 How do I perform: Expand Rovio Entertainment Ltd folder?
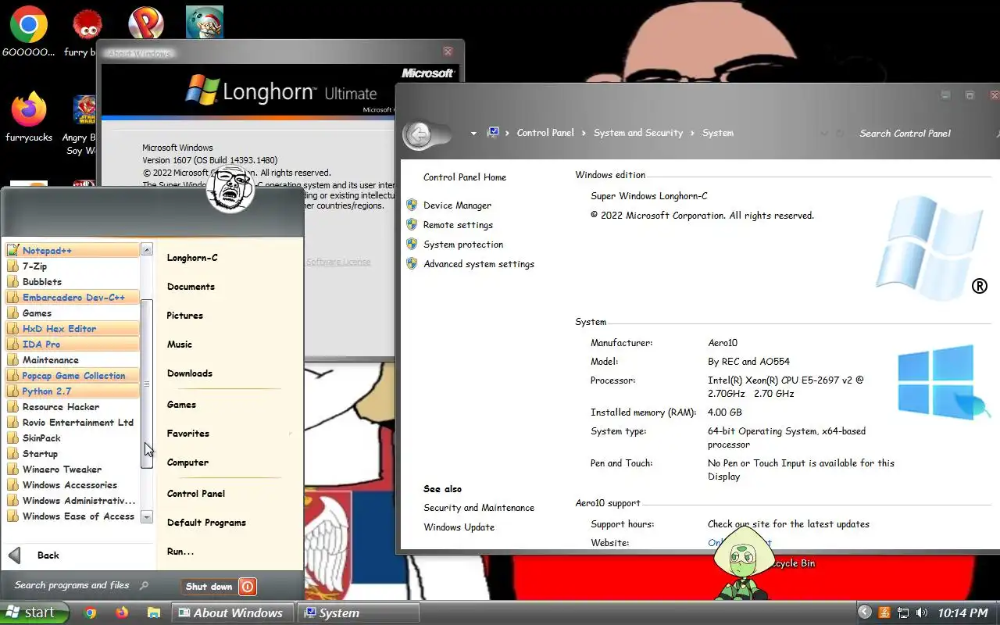pos(72,422)
